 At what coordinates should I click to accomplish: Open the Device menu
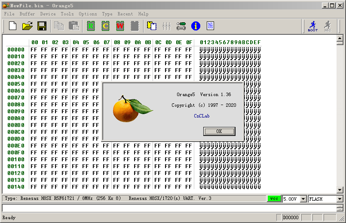click(x=48, y=14)
